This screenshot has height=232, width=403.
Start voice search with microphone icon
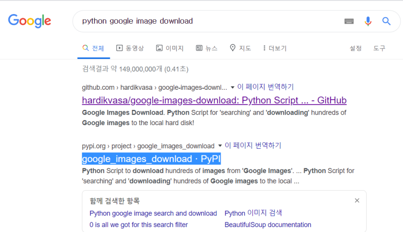pos(368,21)
